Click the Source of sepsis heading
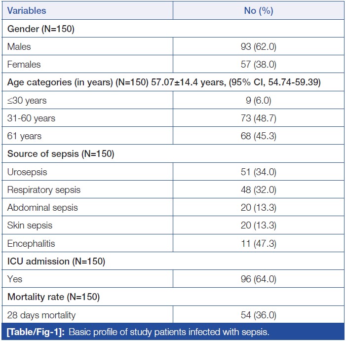 coord(61,154)
